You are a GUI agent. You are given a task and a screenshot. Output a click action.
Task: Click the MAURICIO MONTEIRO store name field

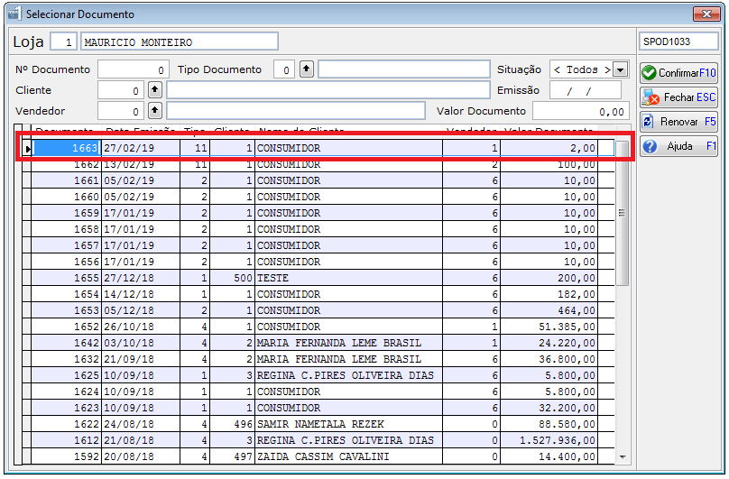click(180, 41)
